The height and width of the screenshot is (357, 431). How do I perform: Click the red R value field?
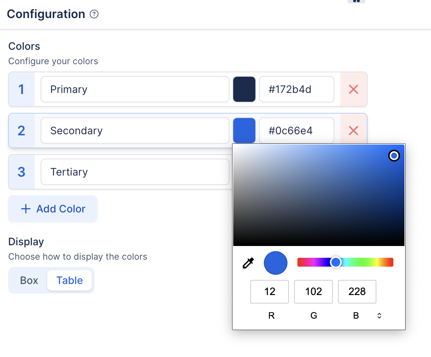tap(270, 292)
